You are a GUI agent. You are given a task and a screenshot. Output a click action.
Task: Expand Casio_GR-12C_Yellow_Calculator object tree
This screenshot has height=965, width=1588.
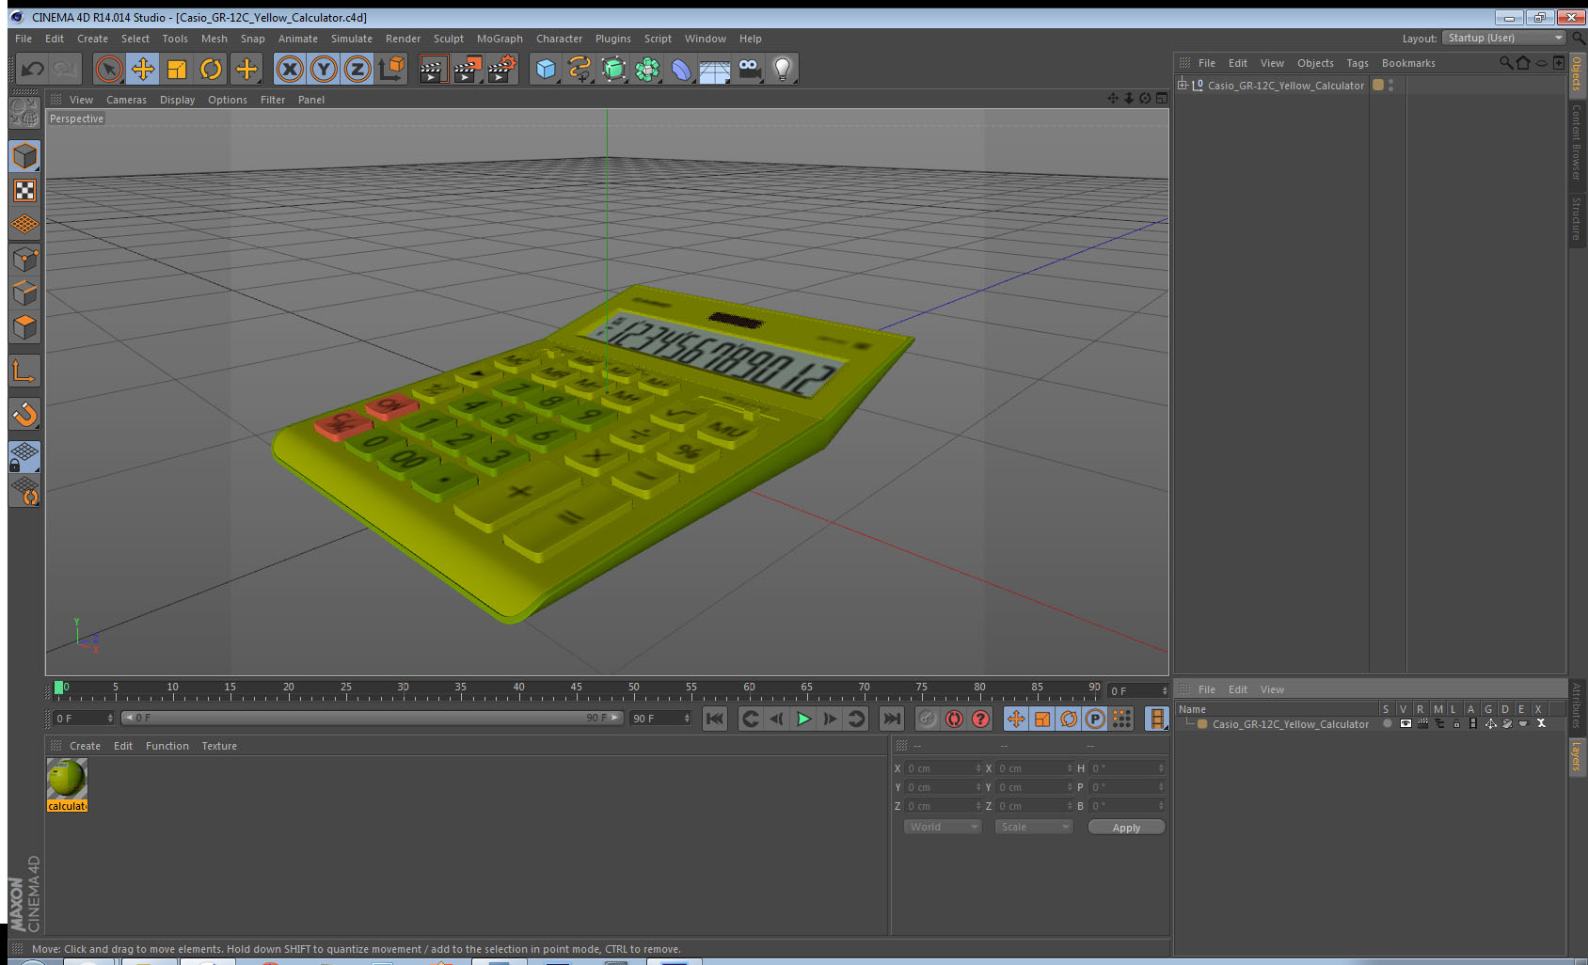(1183, 85)
